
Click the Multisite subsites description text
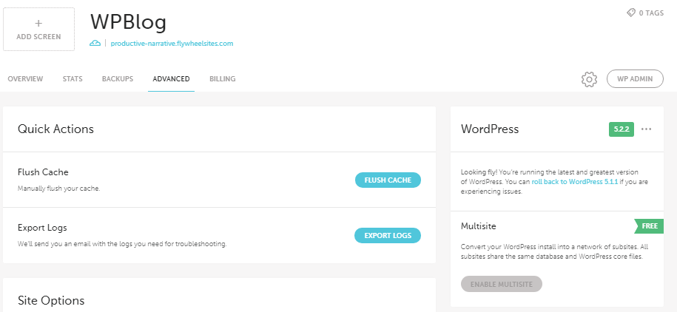point(554,251)
